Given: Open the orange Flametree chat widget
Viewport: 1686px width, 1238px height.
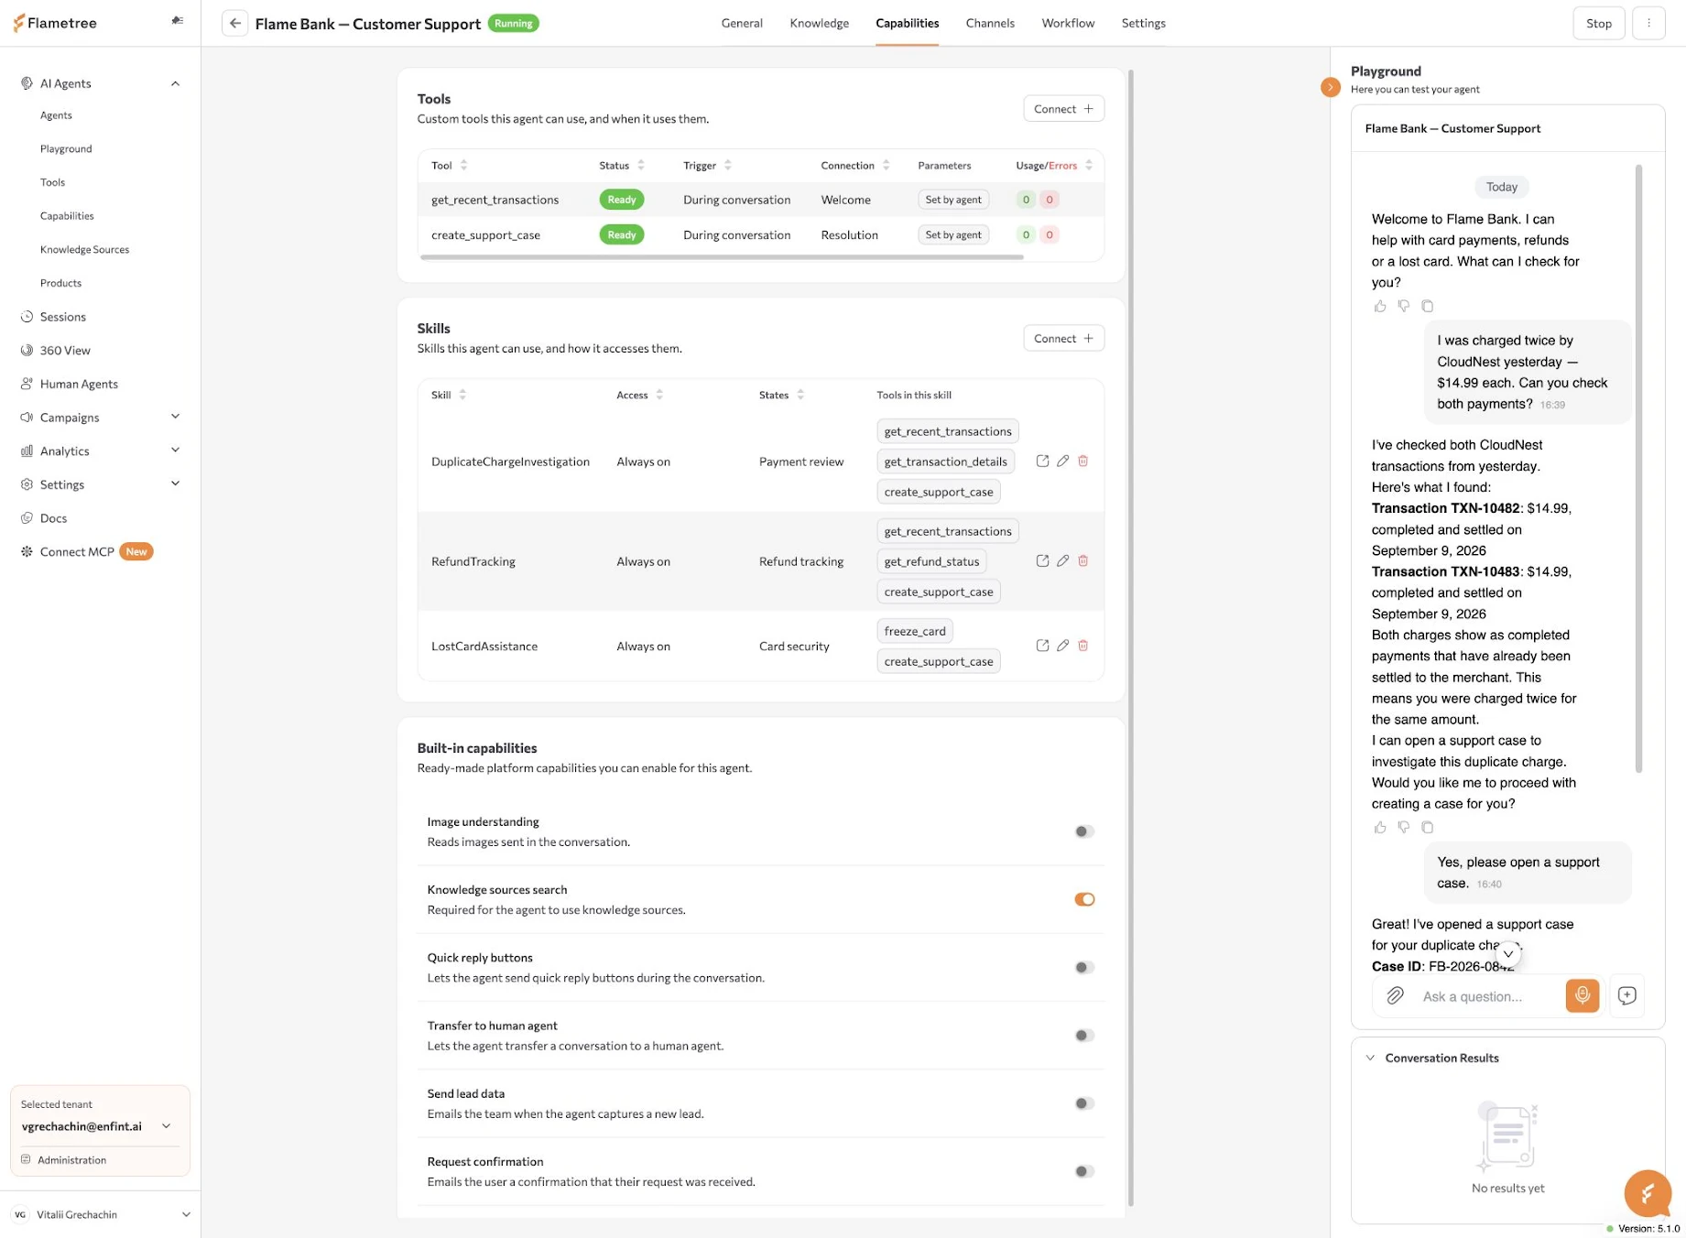Looking at the screenshot, I should (x=1647, y=1193).
